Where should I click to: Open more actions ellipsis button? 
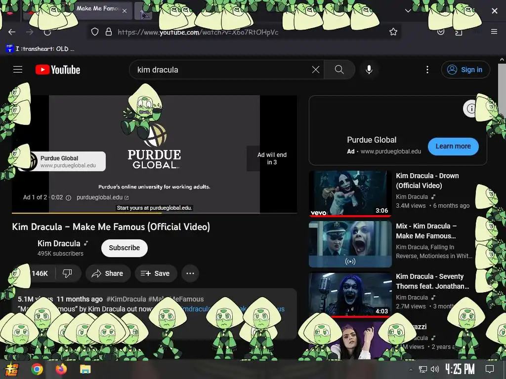coord(190,273)
